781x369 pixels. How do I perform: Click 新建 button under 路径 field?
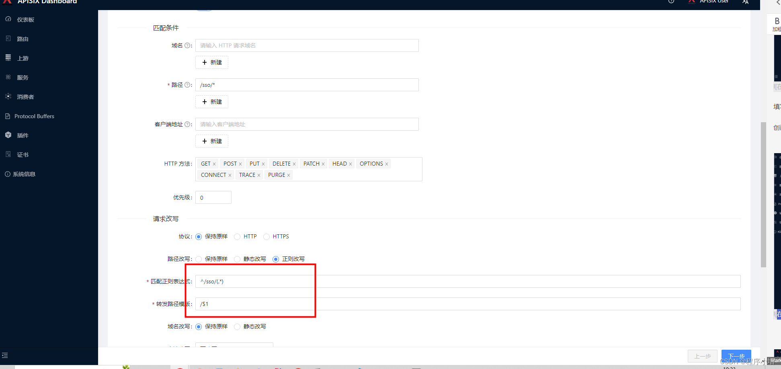(x=212, y=102)
